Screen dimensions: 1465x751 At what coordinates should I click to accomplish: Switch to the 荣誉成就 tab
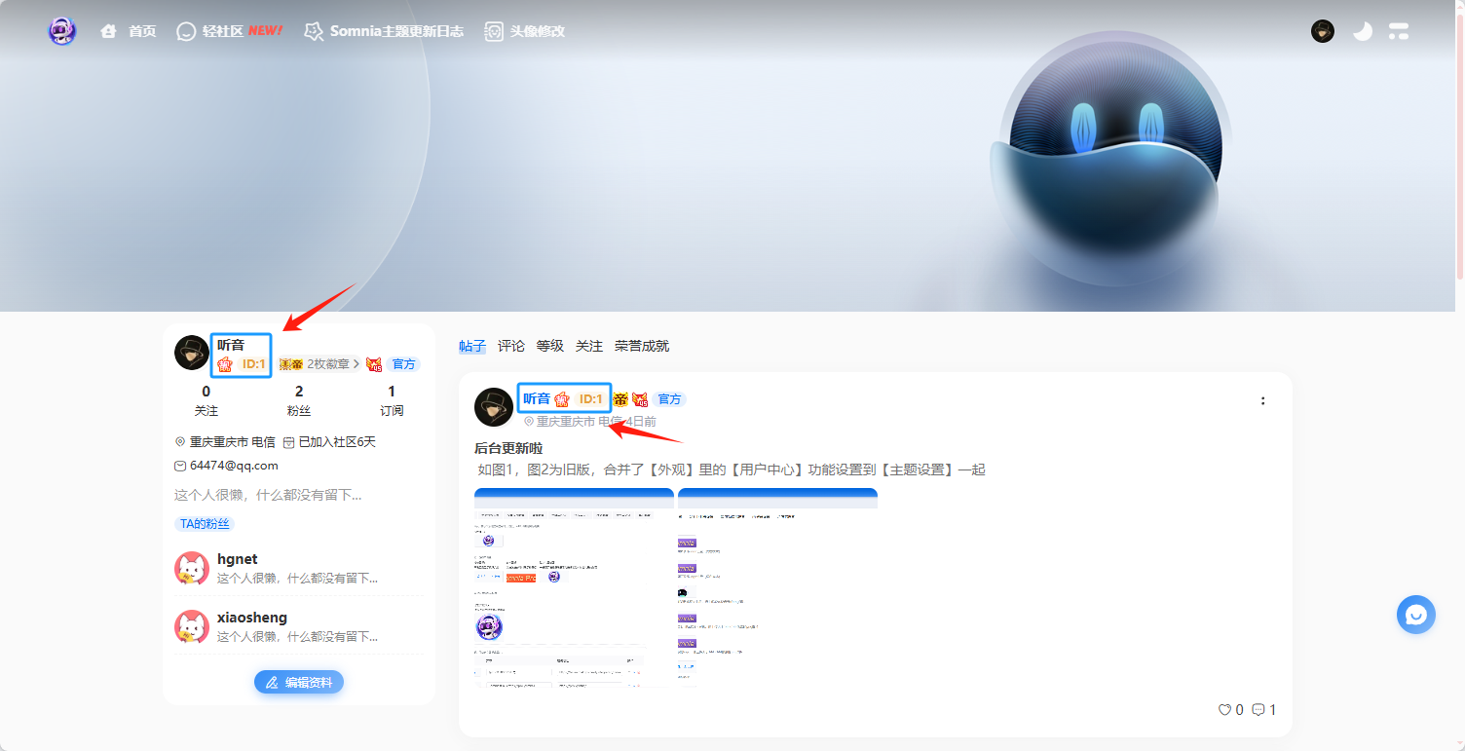[x=642, y=346]
